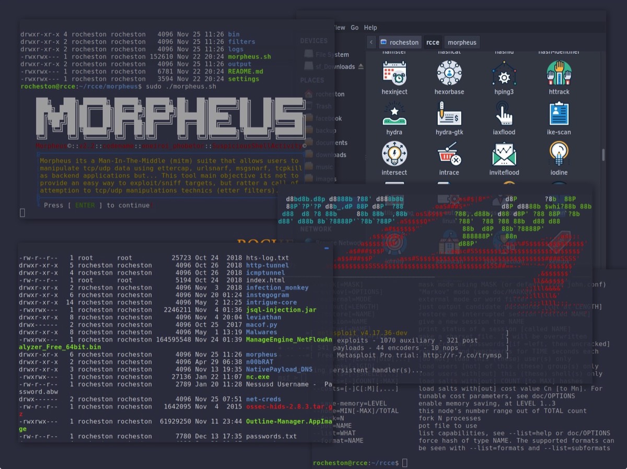Open the Go menu
Image resolution: width=627 pixels, height=469 pixels.
(355, 28)
